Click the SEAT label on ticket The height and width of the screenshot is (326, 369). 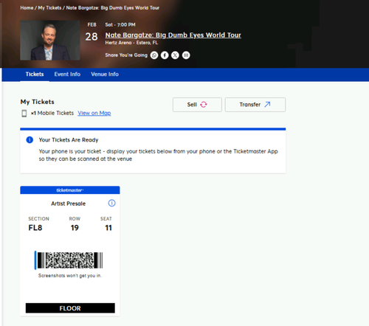[x=106, y=219]
